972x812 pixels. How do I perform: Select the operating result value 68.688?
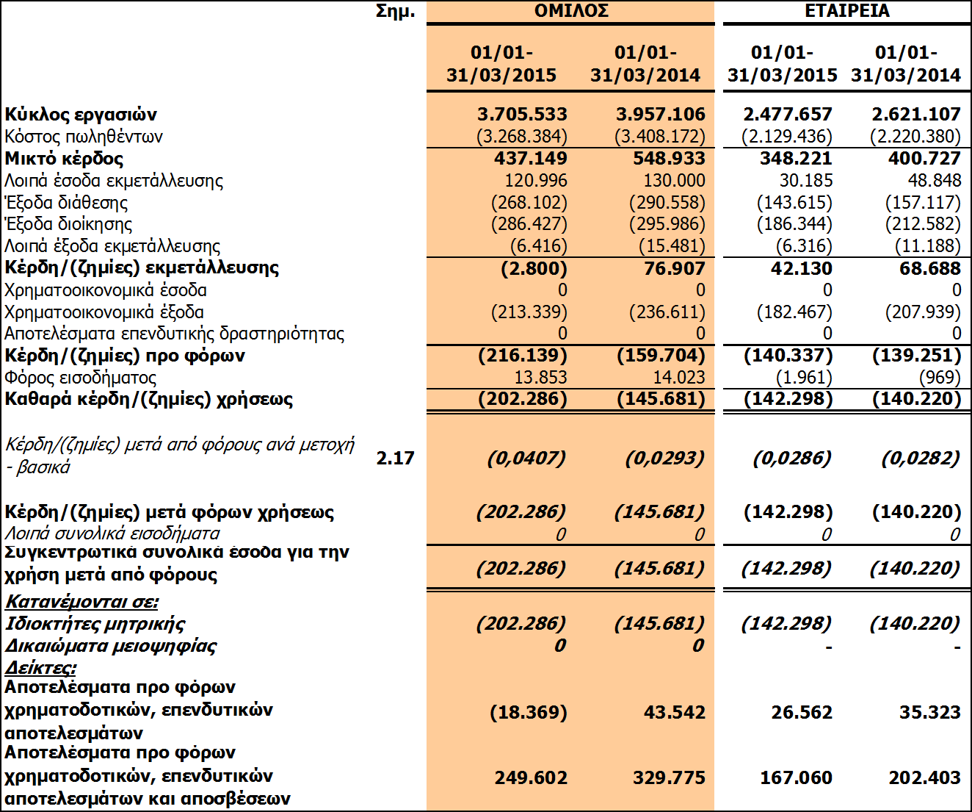click(x=930, y=268)
